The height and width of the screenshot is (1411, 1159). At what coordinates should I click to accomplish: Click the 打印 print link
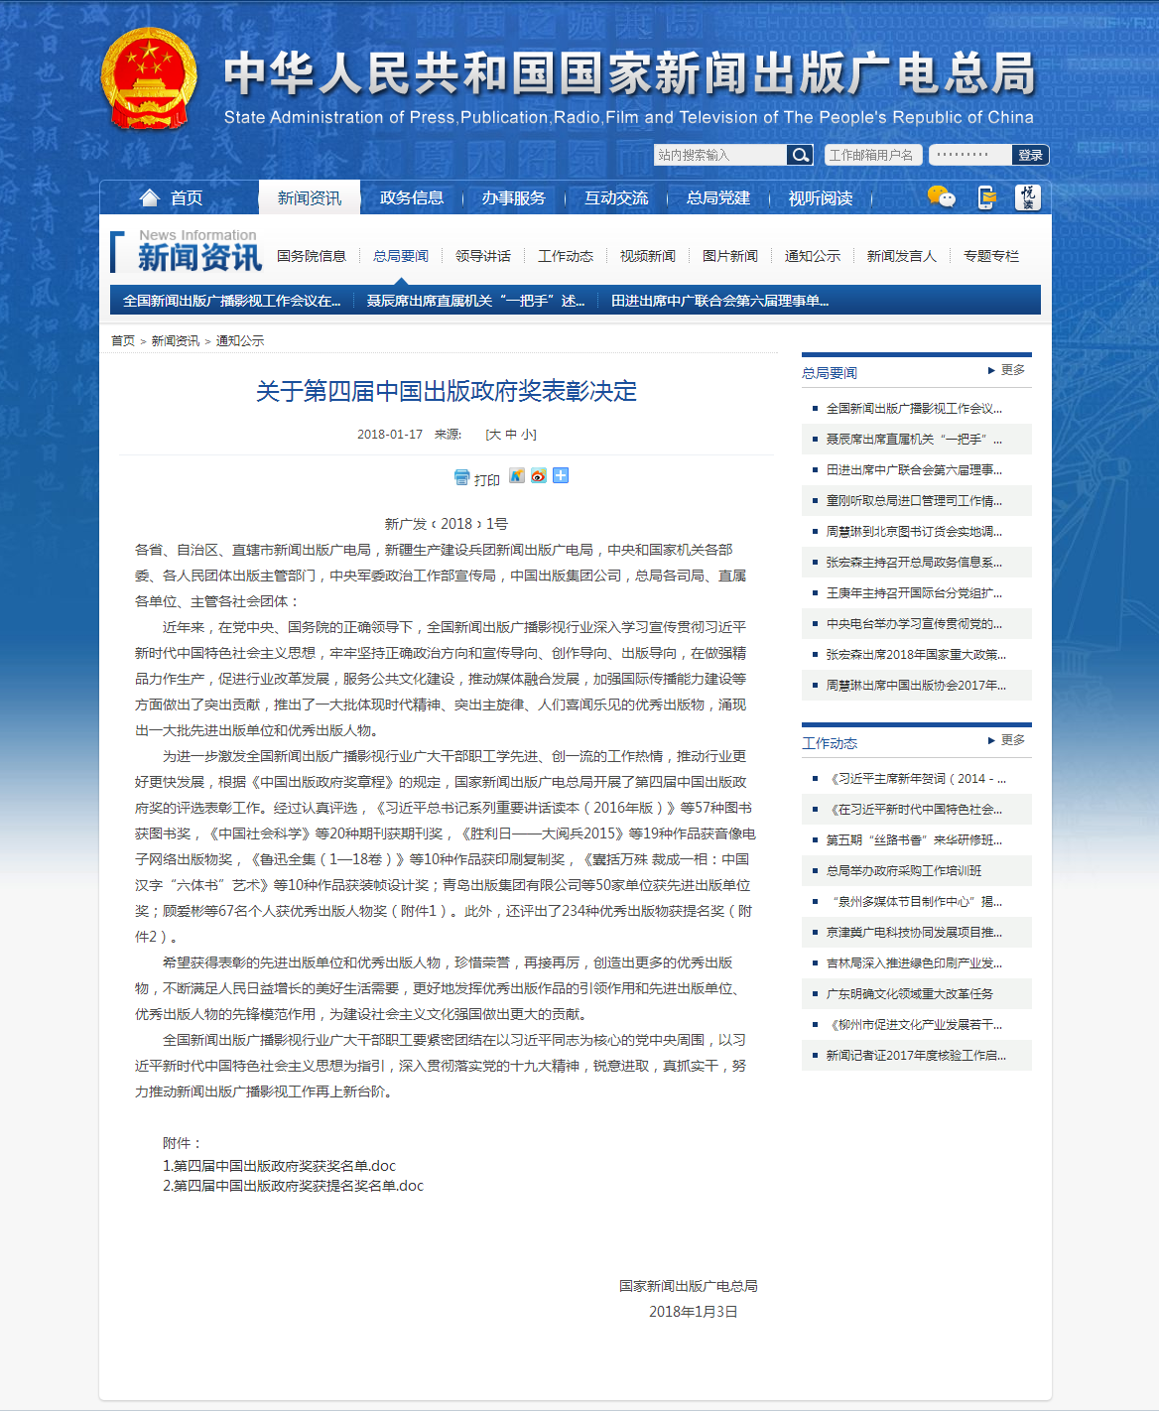click(487, 479)
